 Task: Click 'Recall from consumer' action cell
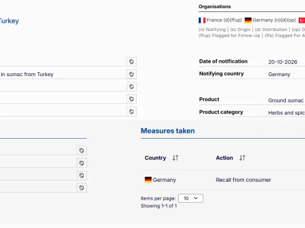point(243,180)
